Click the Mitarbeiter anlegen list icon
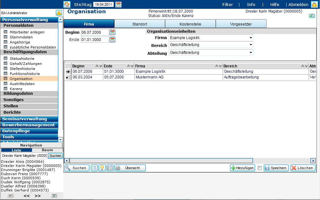This screenshot has height=200, width=320. tap(6, 32)
